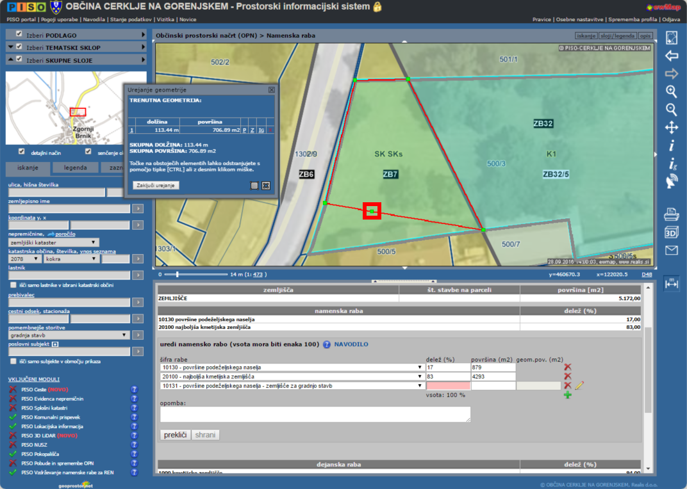Open the print map tool
Viewport: 687px width, 489px height.
coord(671,213)
